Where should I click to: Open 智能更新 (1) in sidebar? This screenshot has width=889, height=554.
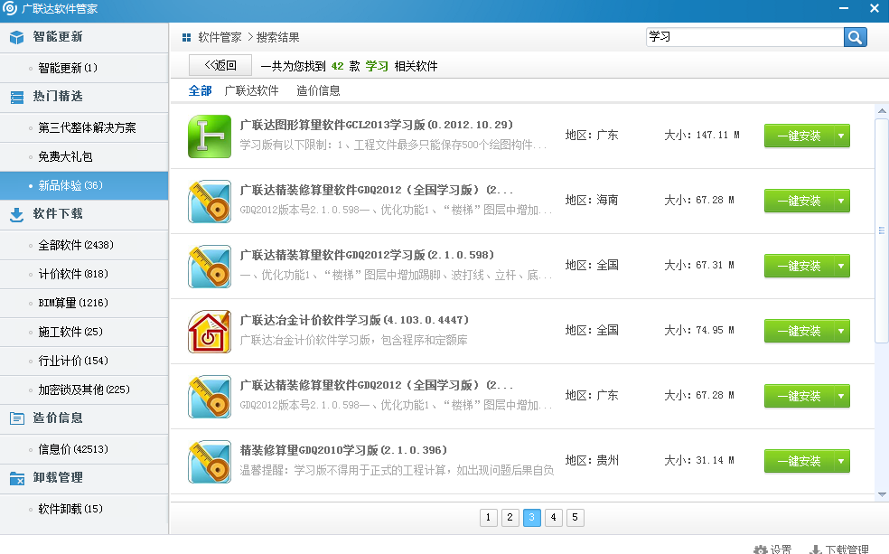(85, 68)
